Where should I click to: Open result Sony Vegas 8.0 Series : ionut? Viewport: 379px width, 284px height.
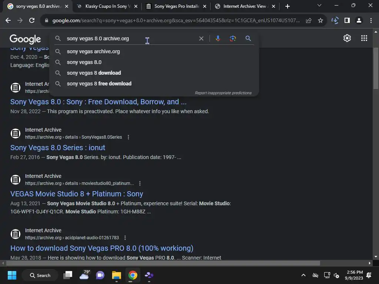pyautogui.click(x=58, y=148)
